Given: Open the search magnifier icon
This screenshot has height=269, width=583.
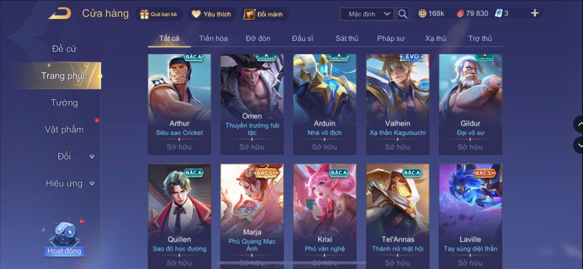Looking at the screenshot, I should [x=403, y=14].
